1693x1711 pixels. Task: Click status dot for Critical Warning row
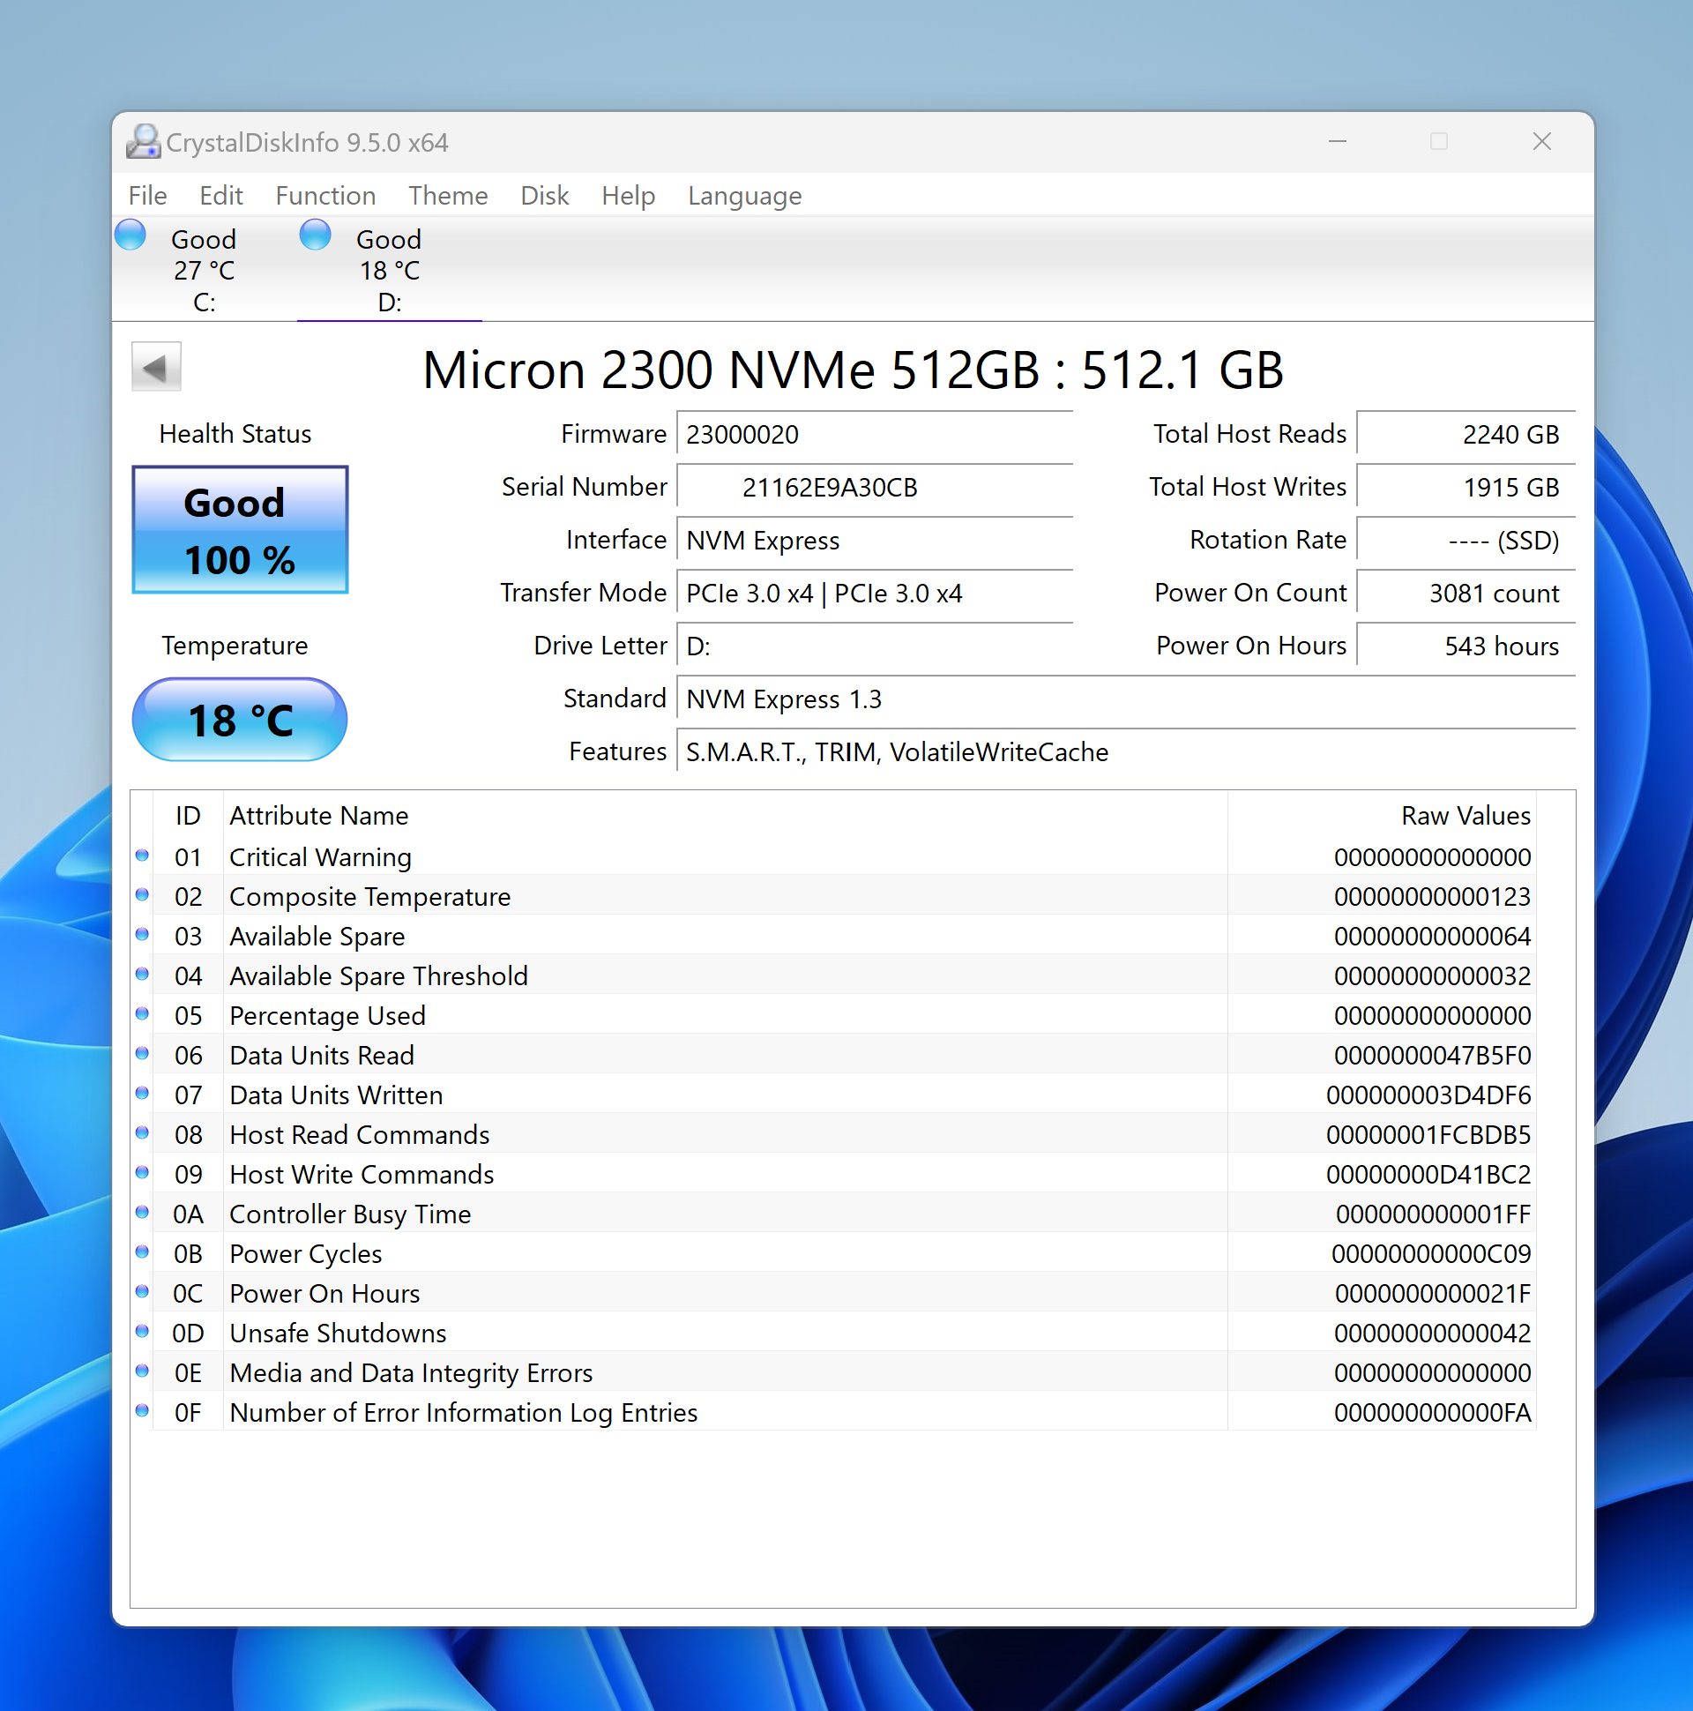coord(142,855)
